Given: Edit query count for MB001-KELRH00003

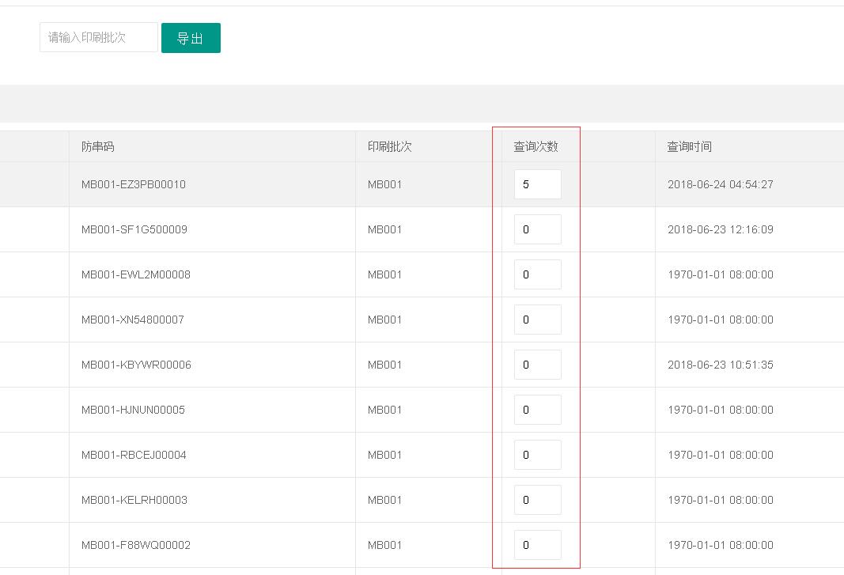Looking at the screenshot, I should pos(538,500).
